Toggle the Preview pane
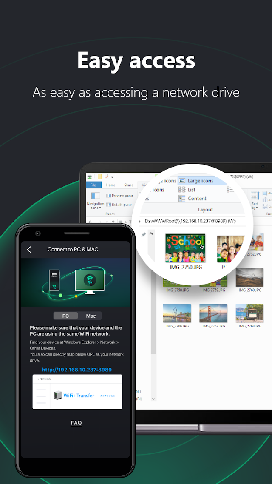272x484 pixels. (x=119, y=196)
